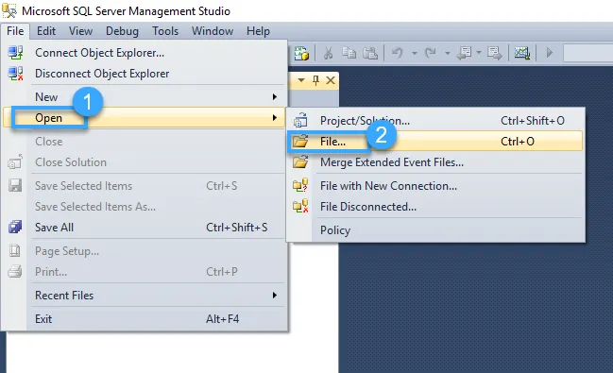Screen dimensions: 613x373
Task: Click the Copy toolbar icon
Action: (x=349, y=53)
